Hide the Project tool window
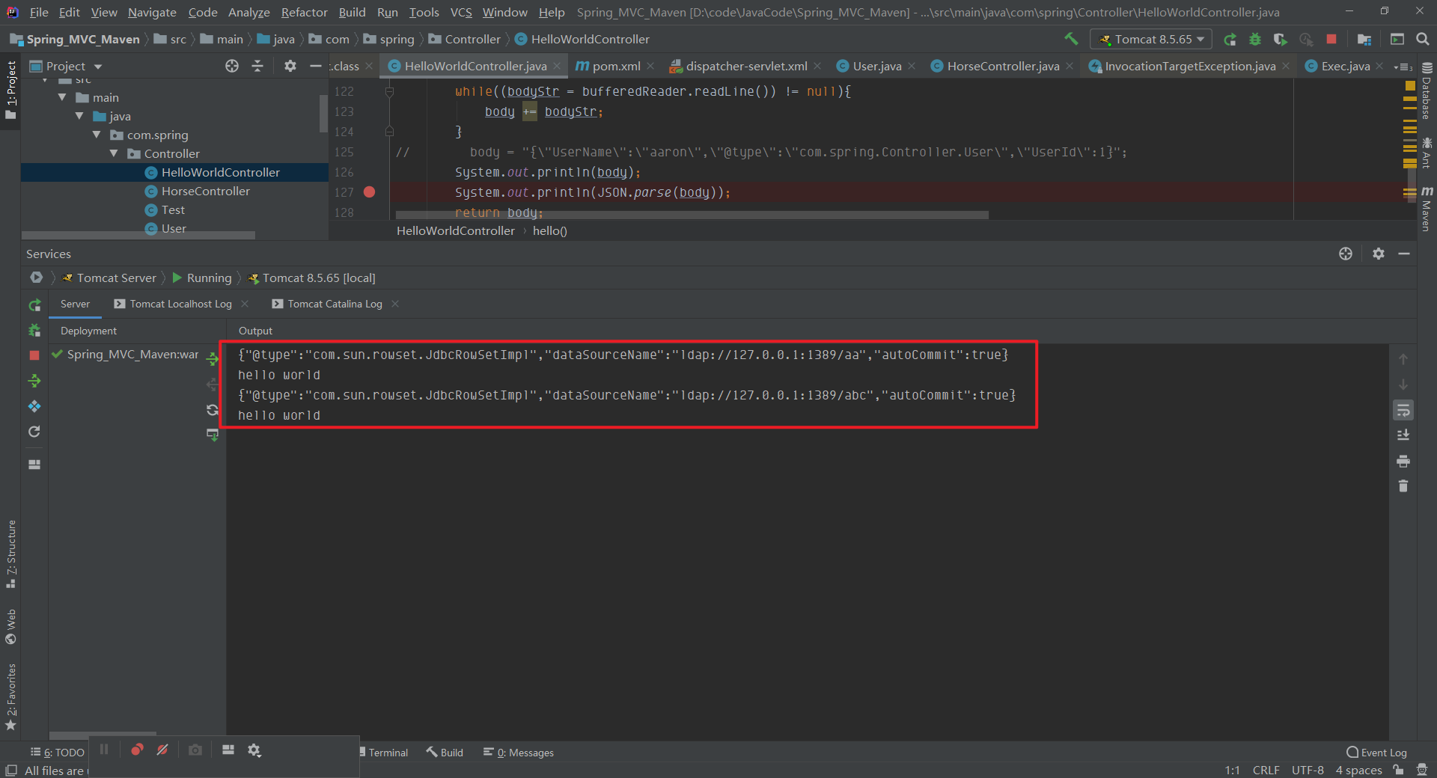This screenshot has width=1437, height=778. [316, 66]
